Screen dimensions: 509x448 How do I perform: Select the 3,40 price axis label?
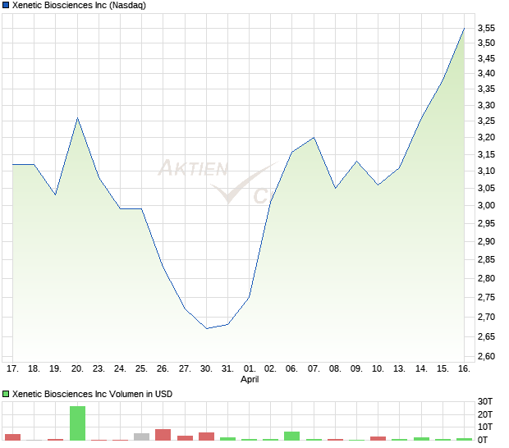(486, 73)
